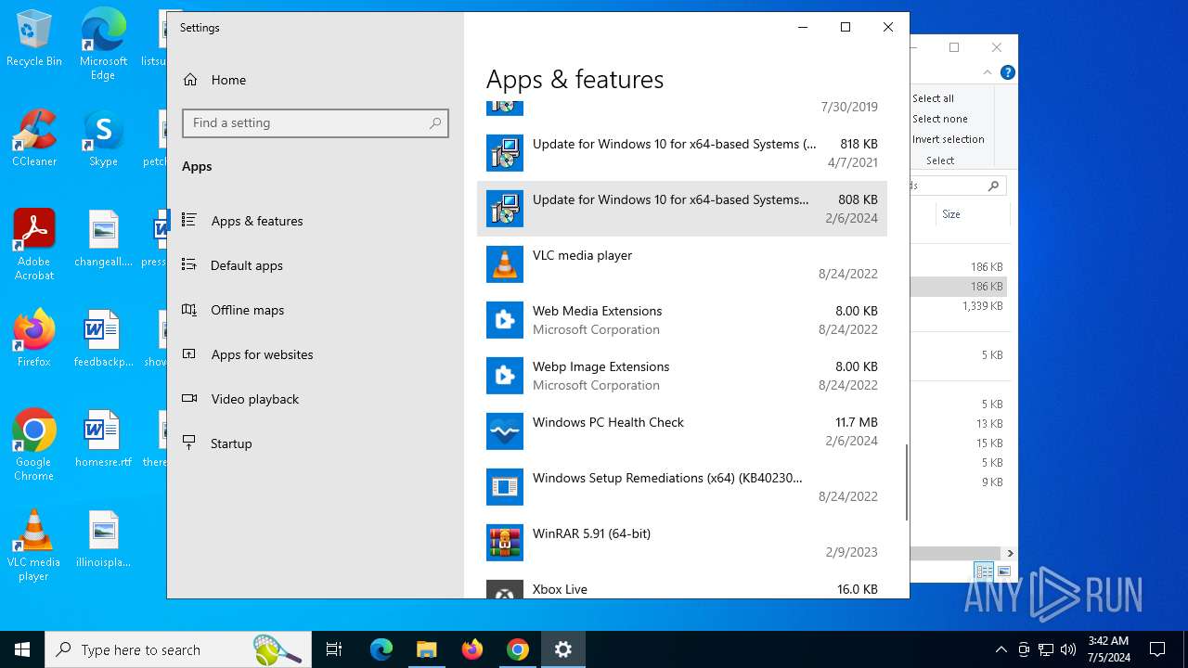Image resolution: width=1188 pixels, height=668 pixels.
Task: Open Chrome from the taskbar
Action: coord(518,649)
